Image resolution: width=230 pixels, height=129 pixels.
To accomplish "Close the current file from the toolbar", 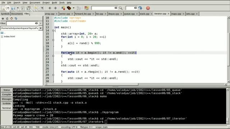I will coord(42,8).
